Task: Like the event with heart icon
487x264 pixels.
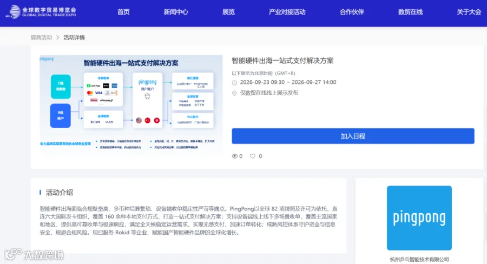Action: pos(253,156)
